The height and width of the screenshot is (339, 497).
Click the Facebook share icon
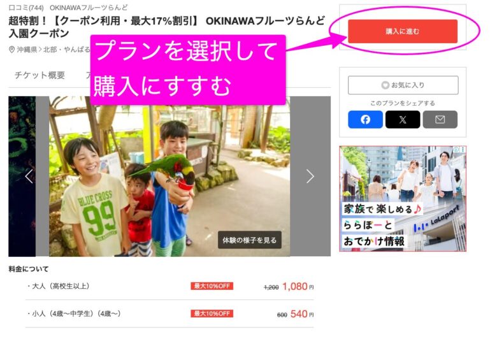[365, 119]
